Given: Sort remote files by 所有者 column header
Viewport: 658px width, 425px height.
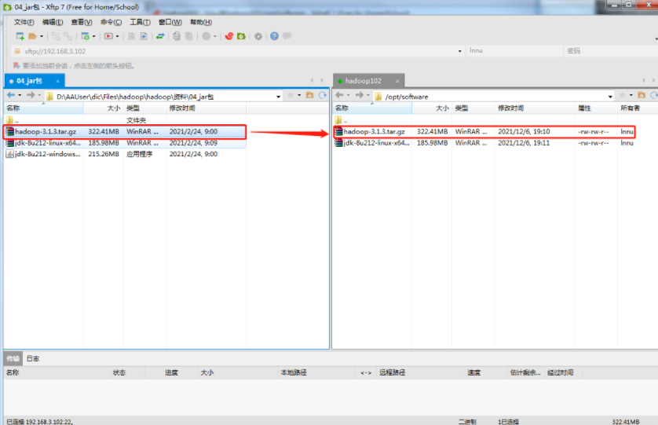Looking at the screenshot, I should 638,108.
